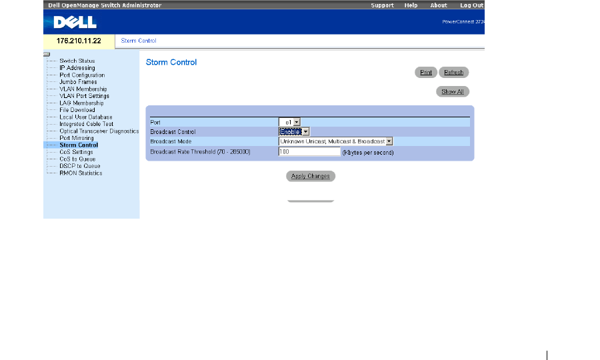
Task: Open IP Addressing in the tree
Action: pyautogui.click(x=77, y=68)
